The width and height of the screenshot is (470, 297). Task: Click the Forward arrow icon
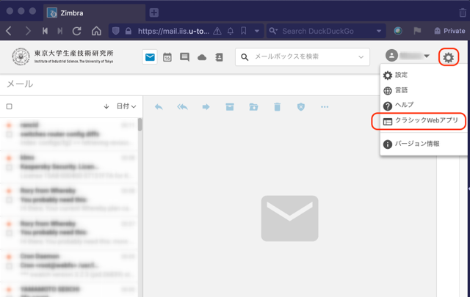click(206, 107)
